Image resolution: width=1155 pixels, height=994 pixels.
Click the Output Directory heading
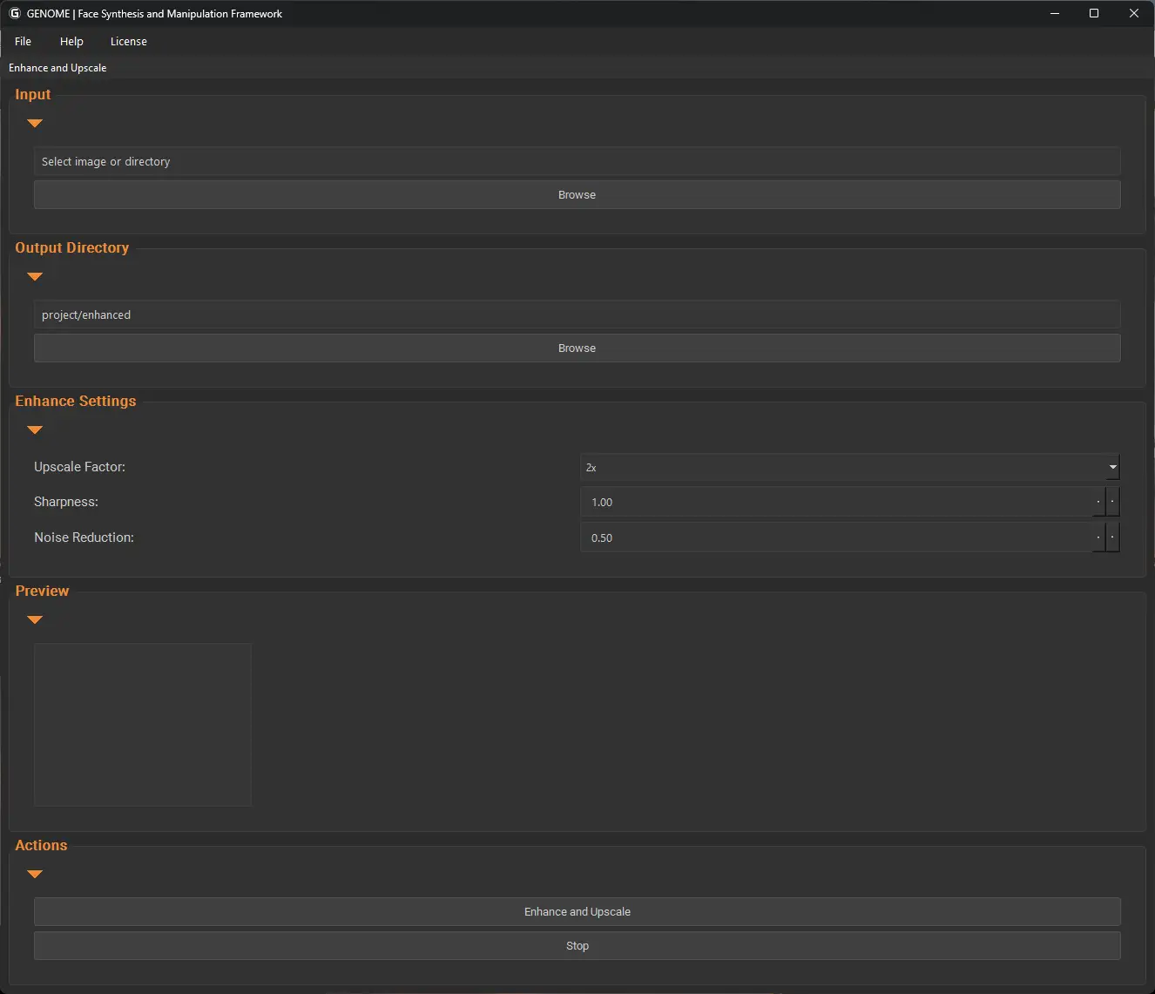tap(72, 247)
